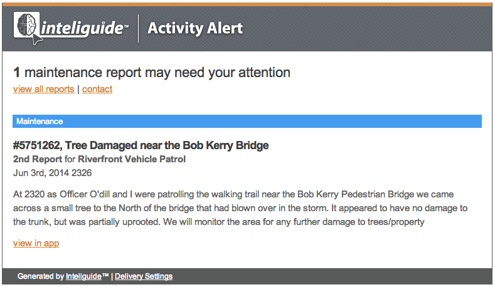The width and height of the screenshot is (495, 287).
Task: Open report #5751262 Tree Damaged title
Action: click(x=141, y=145)
